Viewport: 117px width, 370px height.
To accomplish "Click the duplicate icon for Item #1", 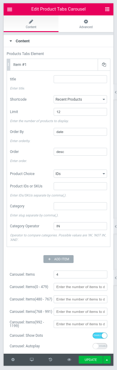I will pyautogui.click(x=104, y=64).
